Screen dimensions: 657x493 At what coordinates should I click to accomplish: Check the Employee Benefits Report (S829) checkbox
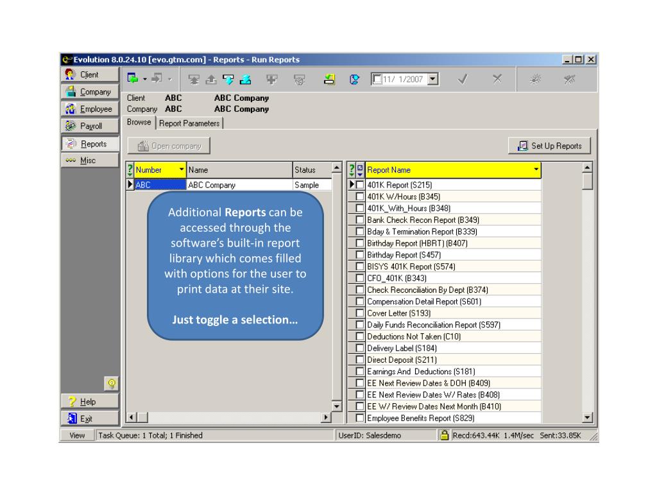pyautogui.click(x=360, y=418)
